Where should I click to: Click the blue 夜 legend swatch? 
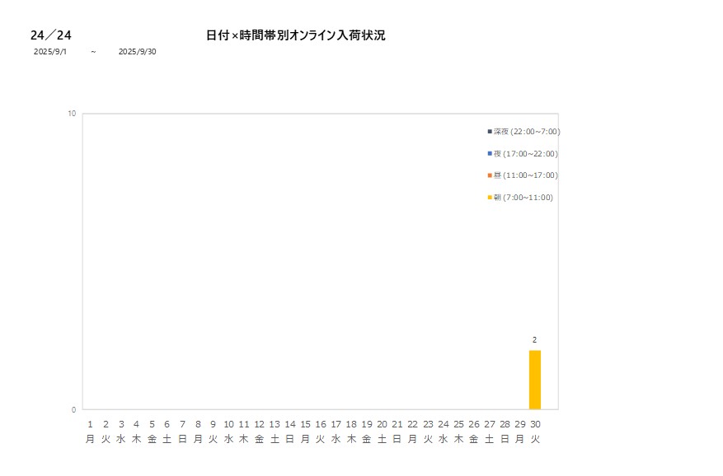point(490,154)
